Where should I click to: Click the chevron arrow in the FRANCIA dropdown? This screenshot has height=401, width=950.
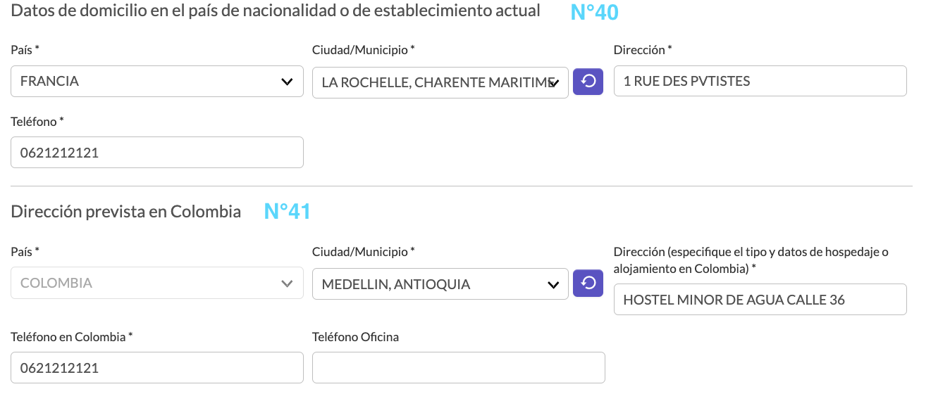click(287, 82)
